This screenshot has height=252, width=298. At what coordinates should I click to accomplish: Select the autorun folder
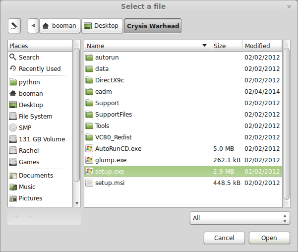click(x=183, y=57)
